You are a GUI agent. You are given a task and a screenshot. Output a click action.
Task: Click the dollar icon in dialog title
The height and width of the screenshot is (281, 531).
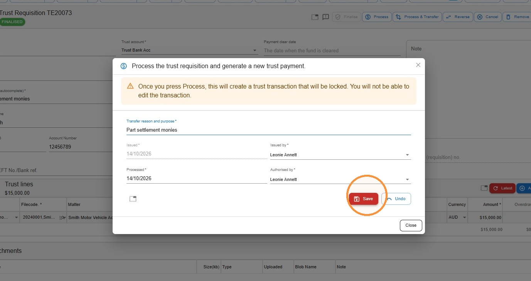124,66
